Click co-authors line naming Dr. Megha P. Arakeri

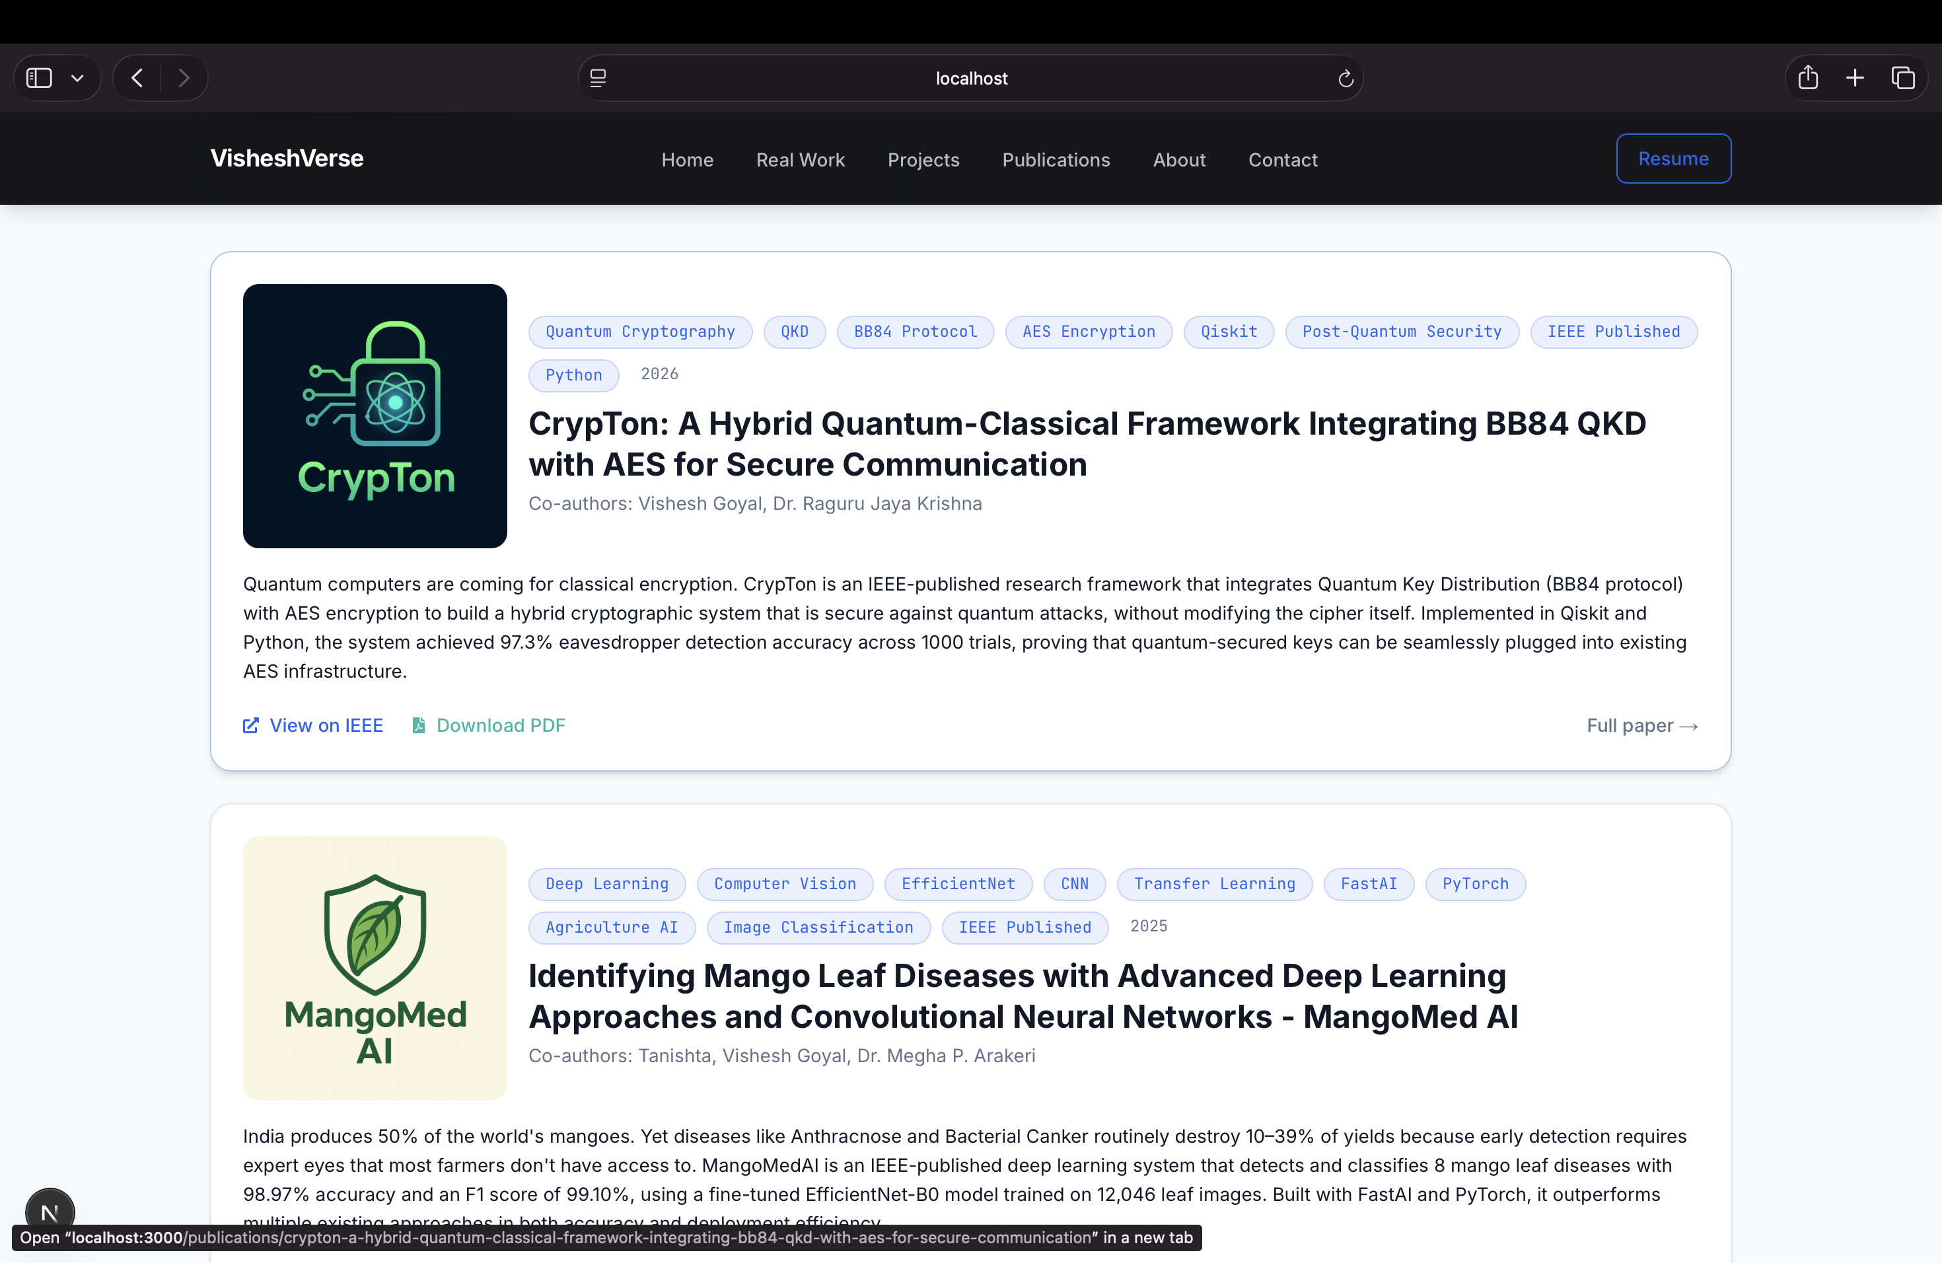(x=781, y=1056)
